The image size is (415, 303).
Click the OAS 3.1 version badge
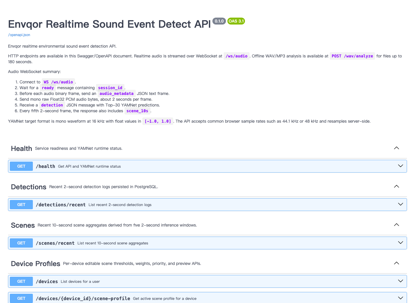[236, 21]
